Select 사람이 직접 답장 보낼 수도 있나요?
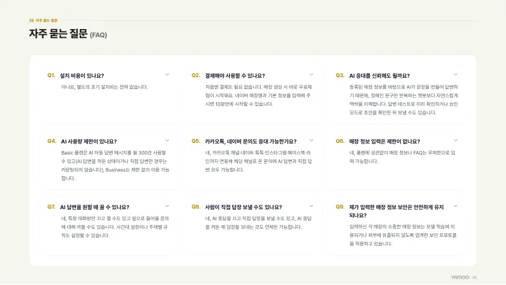The width and height of the screenshot is (506, 285). click(244, 207)
